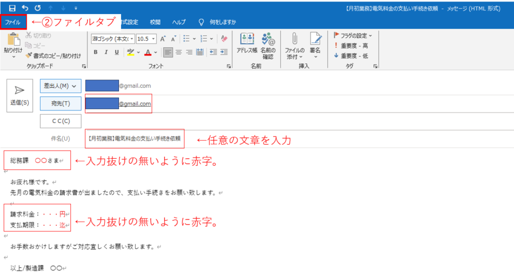Toggle italic formatting
The image size is (514, 277).
tap(106, 52)
